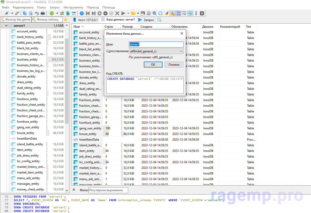This screenshot has height=213, width=311.
Task: Click the Undo arrow icon
Action: tap(37, 13)
